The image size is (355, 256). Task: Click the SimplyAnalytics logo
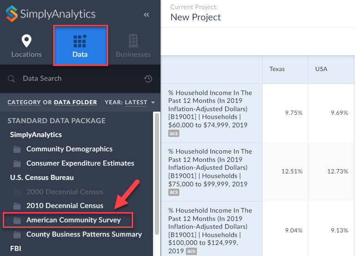click(51, 14)
